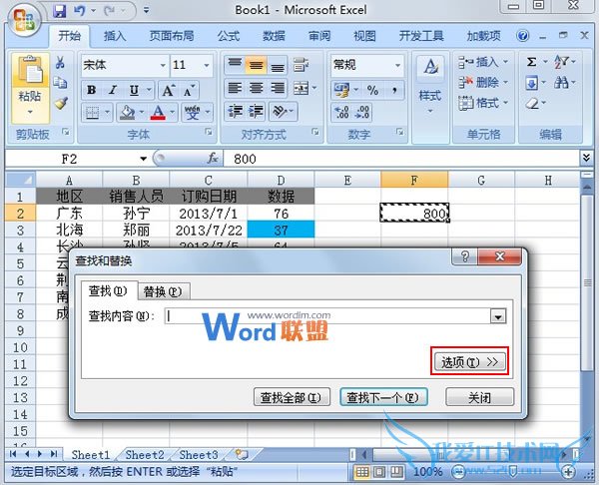Click the Fill down icon in editing group

click(531, 83)
